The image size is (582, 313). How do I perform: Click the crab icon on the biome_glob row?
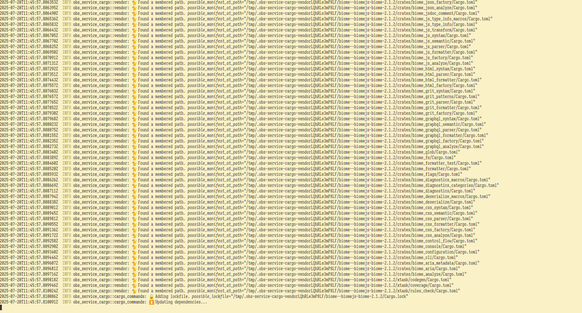click(134, 152)
